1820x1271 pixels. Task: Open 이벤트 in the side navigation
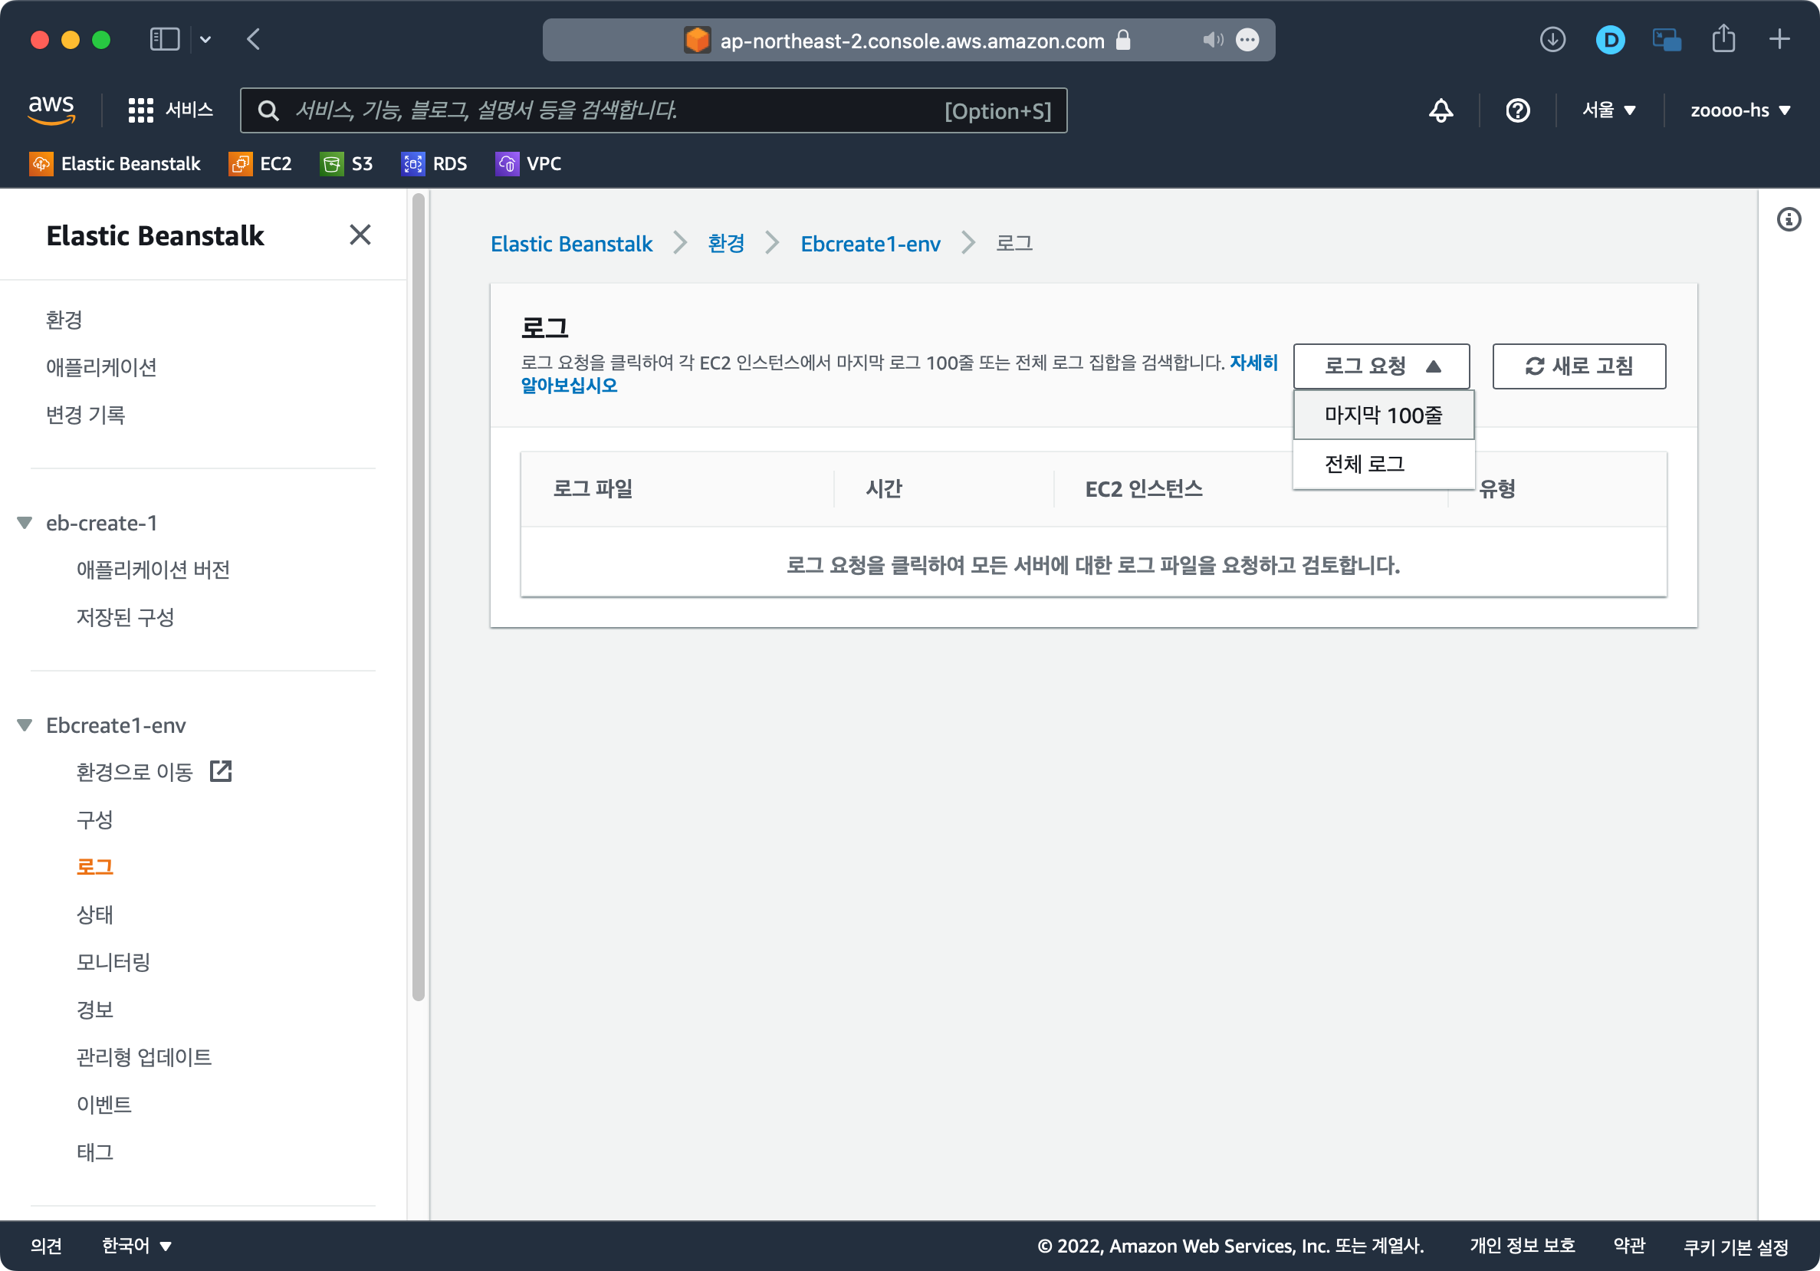(103, 1105)
